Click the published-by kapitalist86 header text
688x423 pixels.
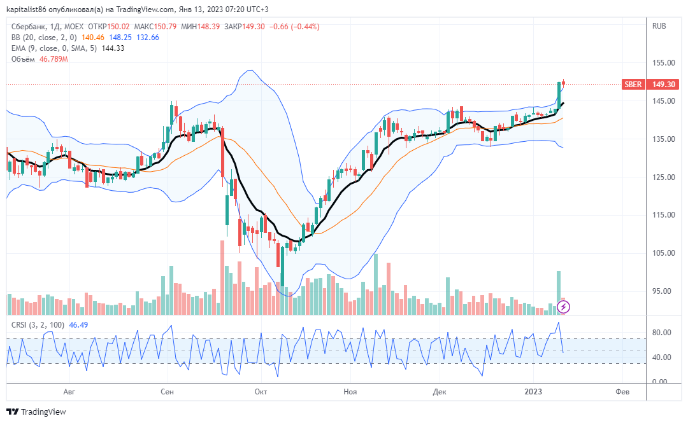coord(138,9)
